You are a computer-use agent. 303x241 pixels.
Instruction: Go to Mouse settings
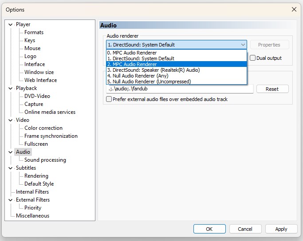click(x=32, y=48)
